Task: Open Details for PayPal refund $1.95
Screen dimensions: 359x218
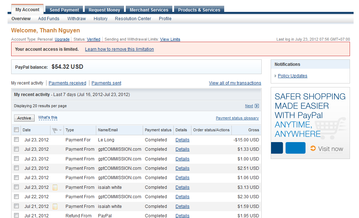Action: [182, 215]
